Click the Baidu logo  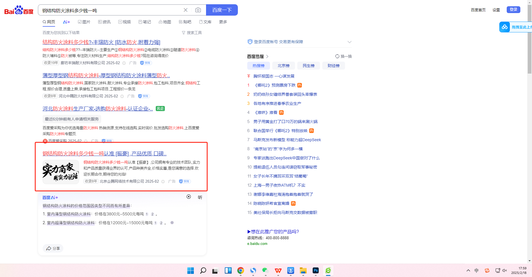[19, 11]
